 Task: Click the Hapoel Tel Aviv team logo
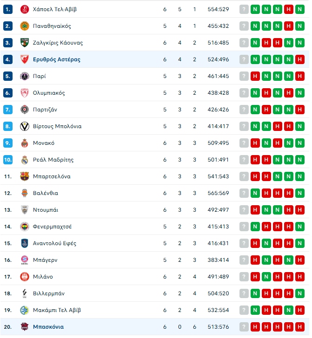[25, 9]
